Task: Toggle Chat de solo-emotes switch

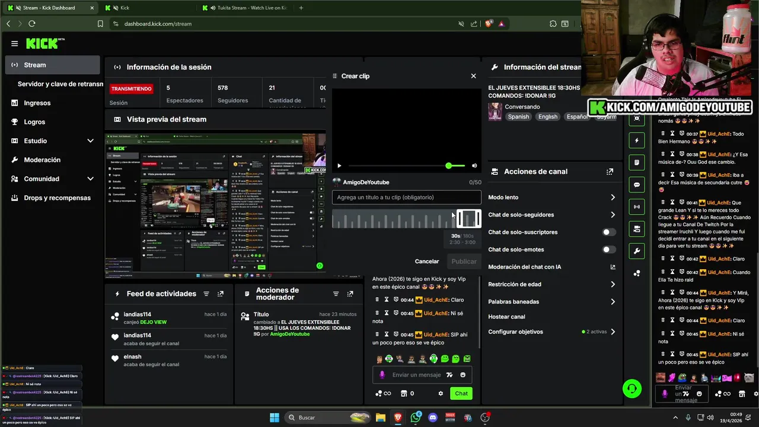Action: coord(608,250)
